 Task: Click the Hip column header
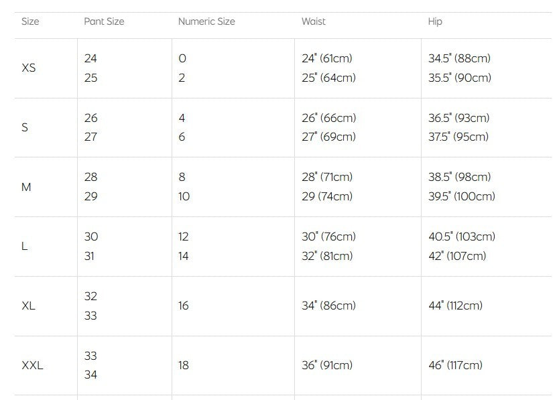(x=435, y=21)
